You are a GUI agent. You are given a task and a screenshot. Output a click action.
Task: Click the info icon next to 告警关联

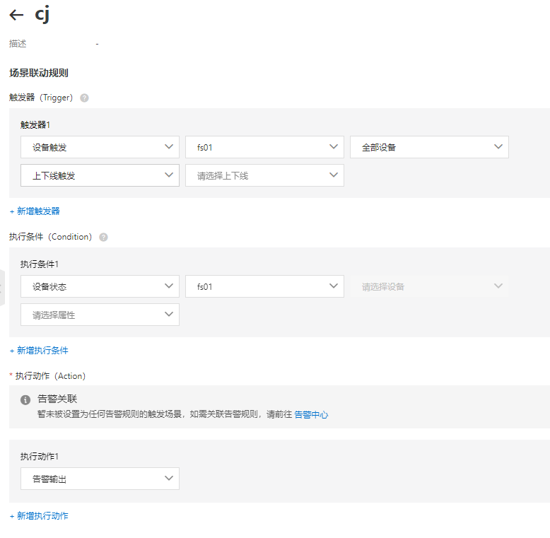coord(25,400)
